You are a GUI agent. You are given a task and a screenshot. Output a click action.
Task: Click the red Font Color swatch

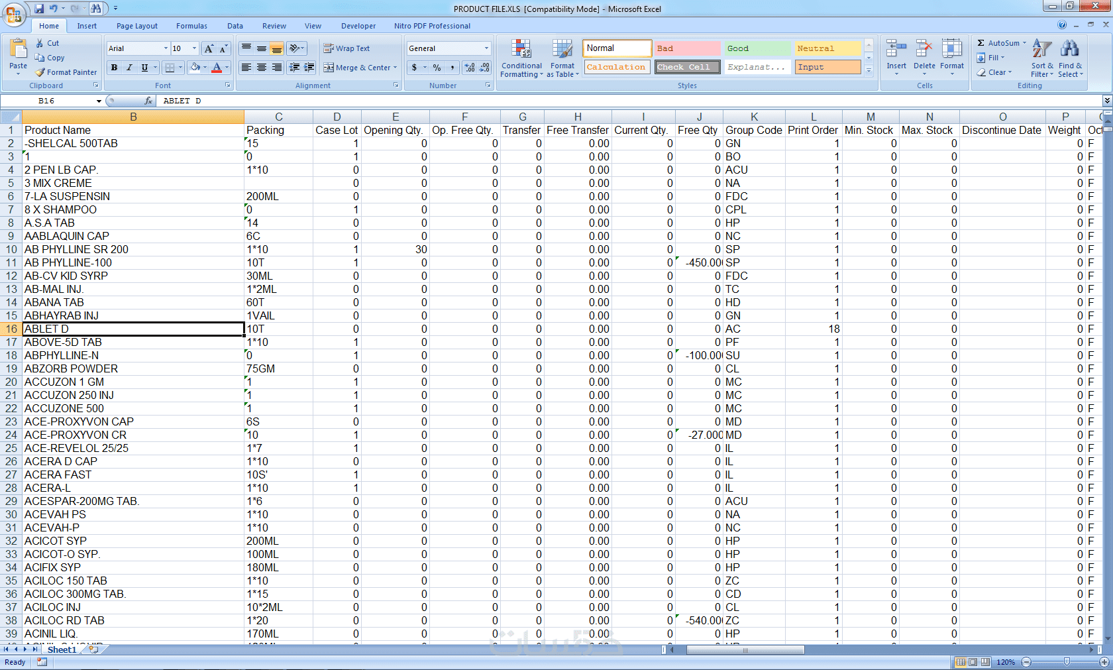(216, 68)
